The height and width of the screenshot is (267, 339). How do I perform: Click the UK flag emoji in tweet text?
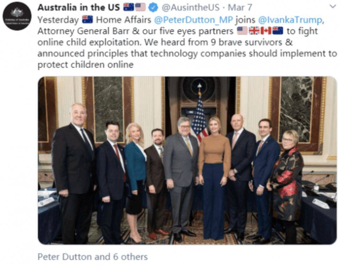[x=254, y=31]
